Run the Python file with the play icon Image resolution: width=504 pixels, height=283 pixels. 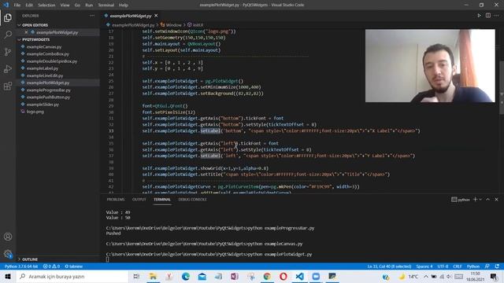tap(479, 16)
